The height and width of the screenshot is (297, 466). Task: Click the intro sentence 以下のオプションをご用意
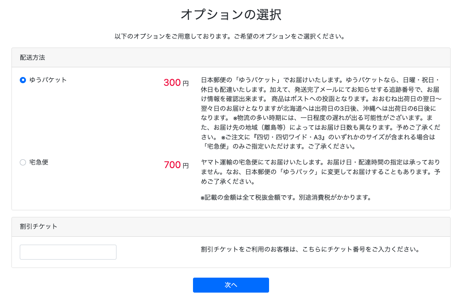[x=231, y=37]
